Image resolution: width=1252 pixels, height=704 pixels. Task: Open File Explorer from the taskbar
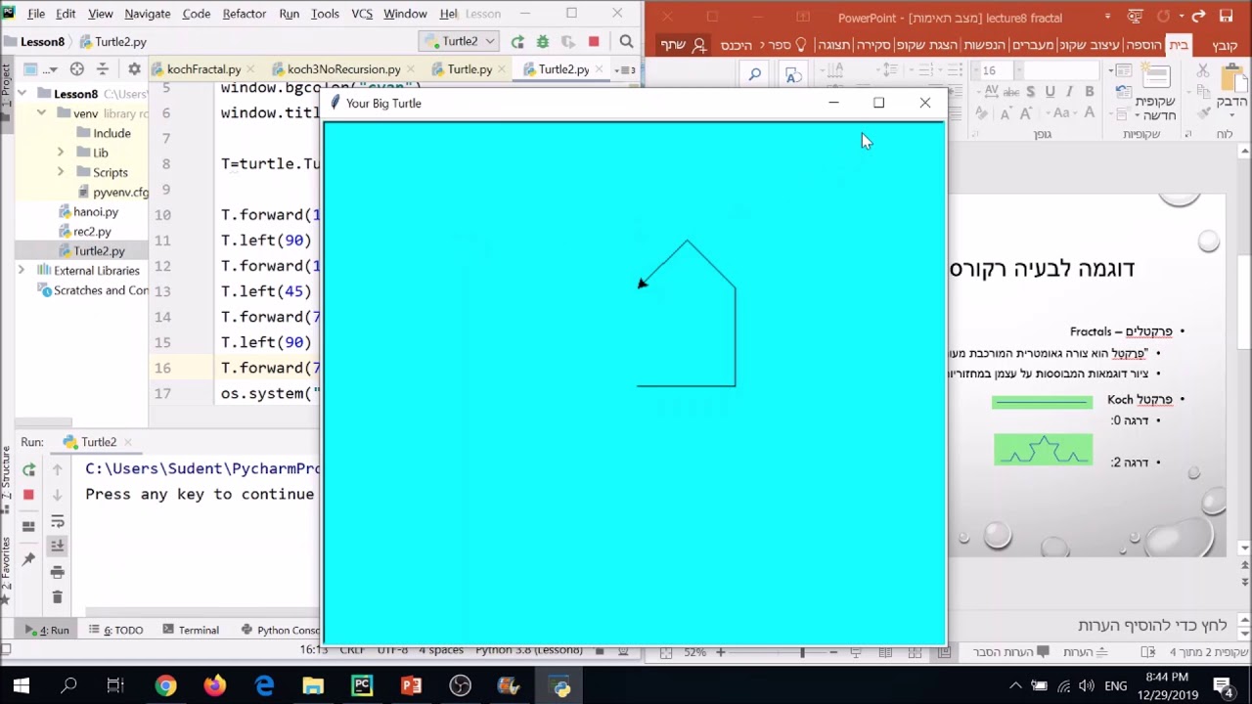click(313, 685)
